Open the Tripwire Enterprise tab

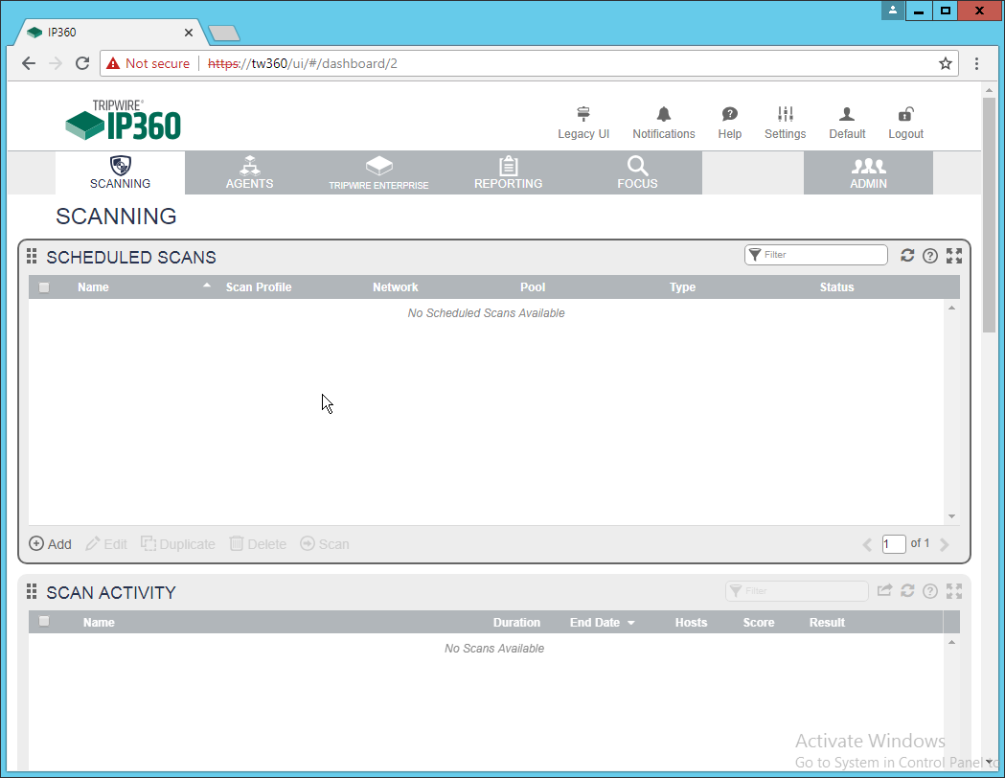(378, 173)
